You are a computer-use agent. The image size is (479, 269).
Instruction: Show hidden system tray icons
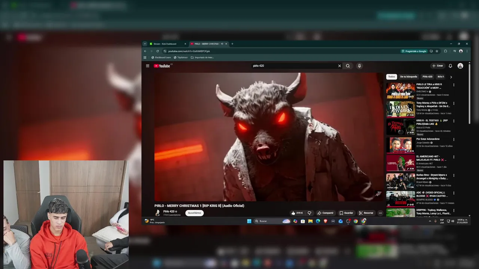click(430, 221)
